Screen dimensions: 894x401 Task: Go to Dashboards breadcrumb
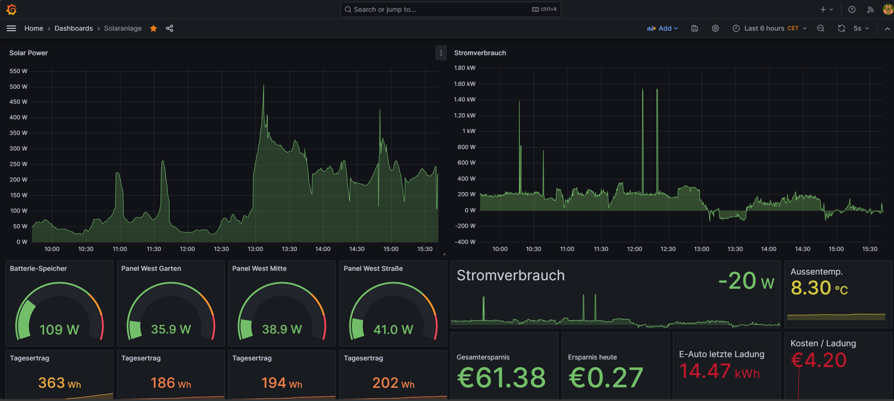[x=74, y=28]
